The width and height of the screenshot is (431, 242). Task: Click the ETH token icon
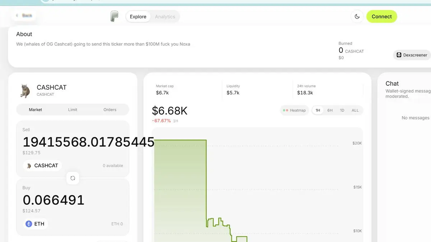click(x=29, y=224)
